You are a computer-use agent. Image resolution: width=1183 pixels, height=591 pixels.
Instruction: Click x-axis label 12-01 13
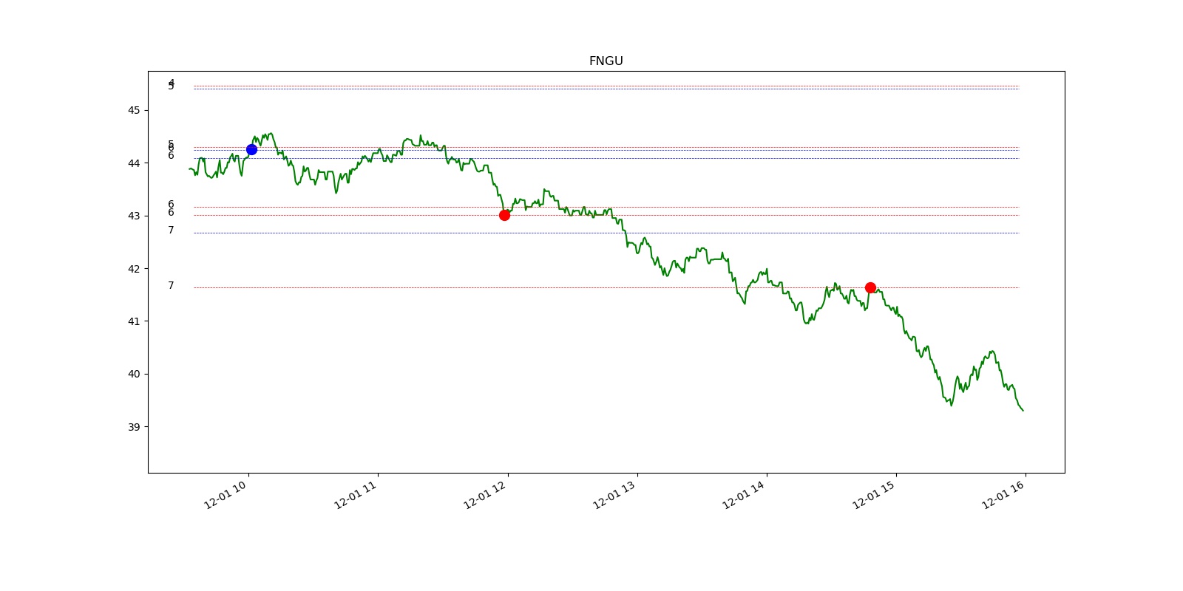[614, 495]
